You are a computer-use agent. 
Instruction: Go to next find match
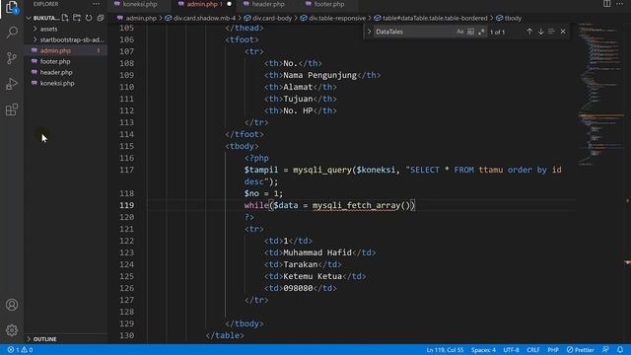click(540, 32)
